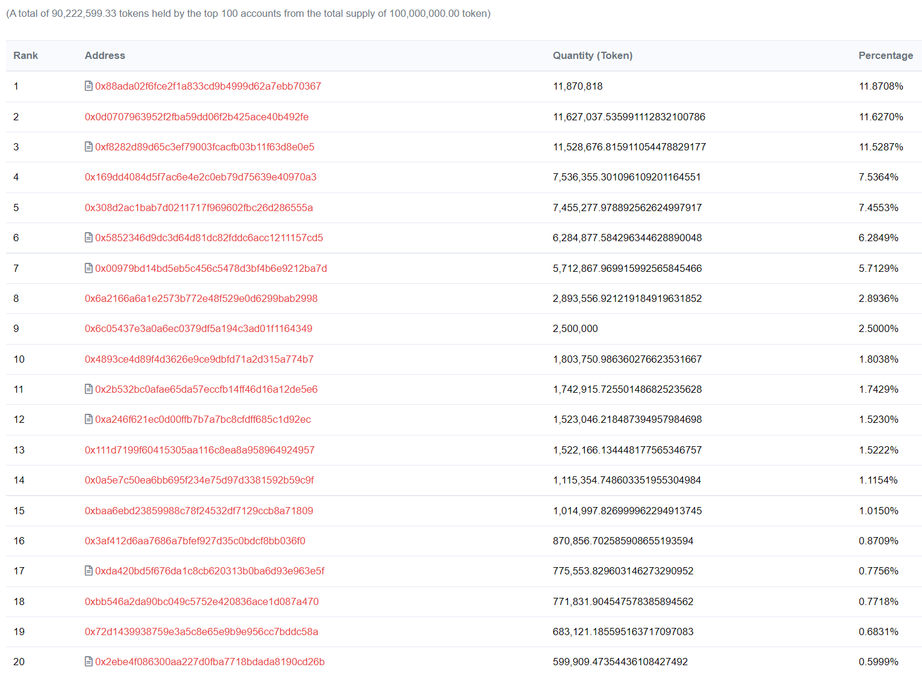Select quantity 11,528,676.815911054478829177

coord(629,147)
